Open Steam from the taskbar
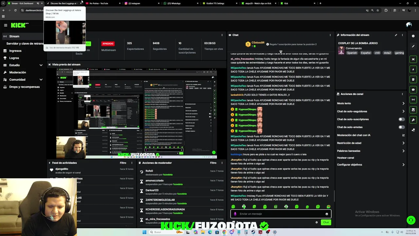Viewport: 419px width, 236px height. tap(253, 232)
